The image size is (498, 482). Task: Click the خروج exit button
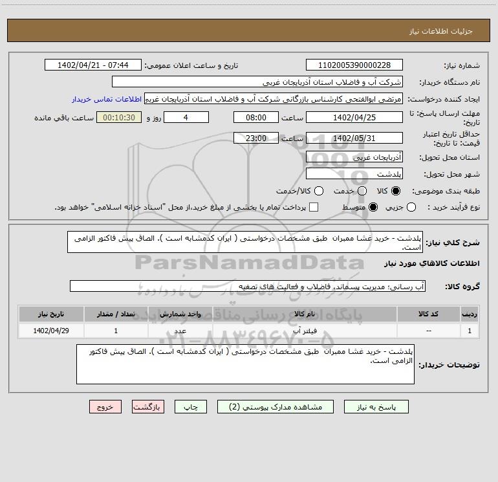[x=105, y=407]
